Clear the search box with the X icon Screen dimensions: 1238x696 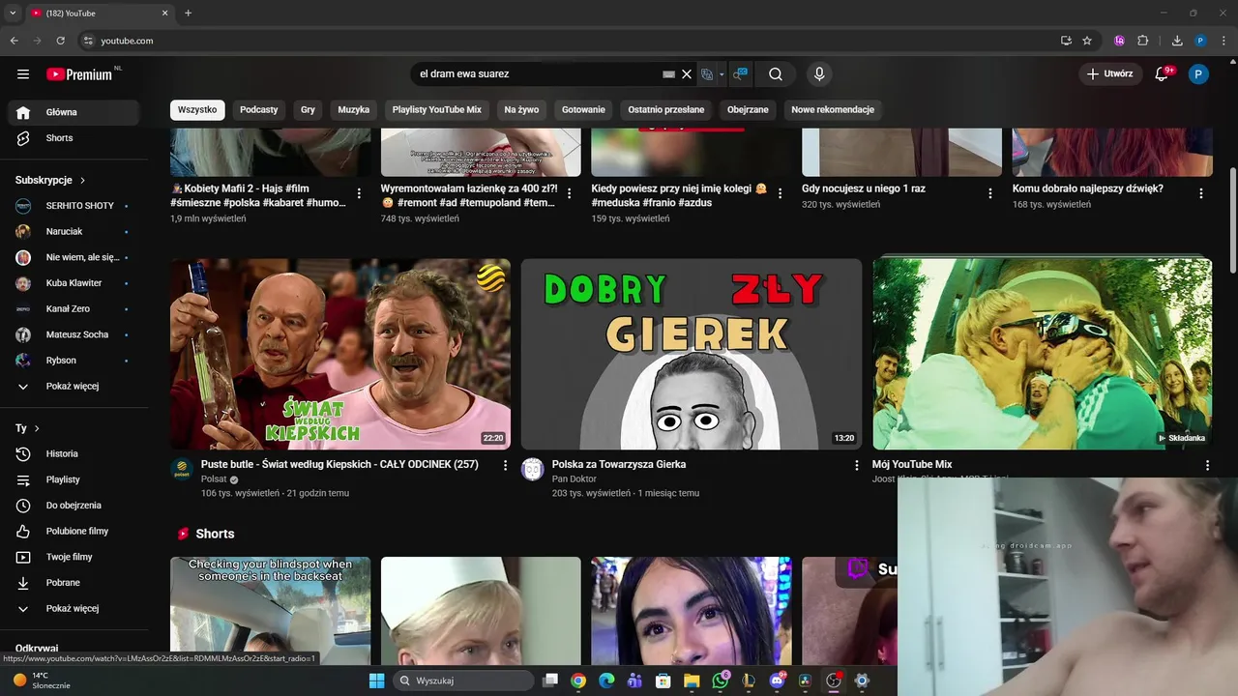687,73
